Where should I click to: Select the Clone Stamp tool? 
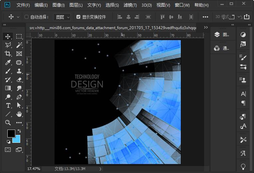[19, 71]
